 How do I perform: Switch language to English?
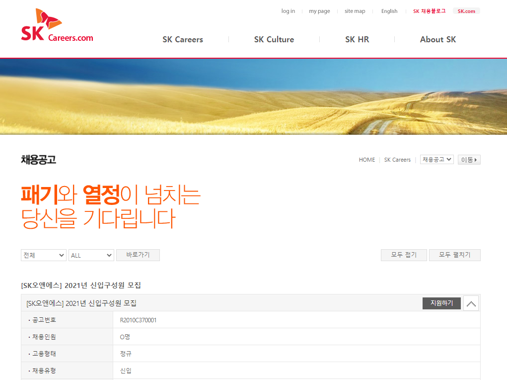click(x=389, y=11)
